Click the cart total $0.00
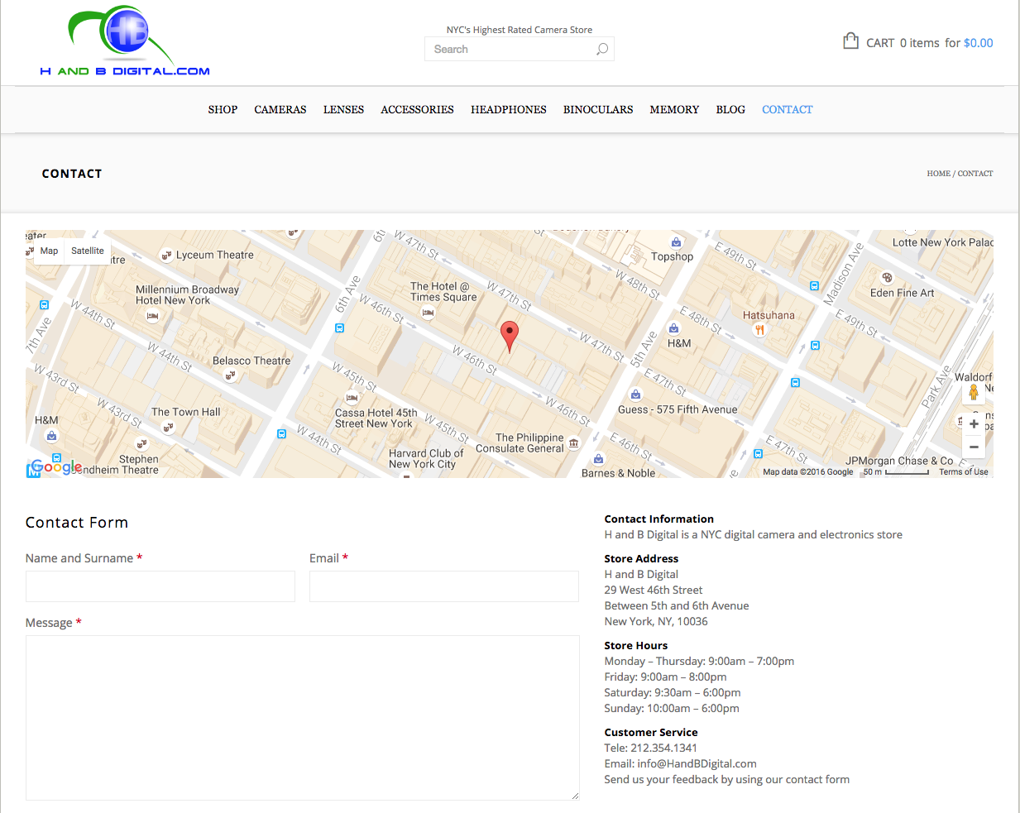The image size is (1020, 813). click(979, 43)
